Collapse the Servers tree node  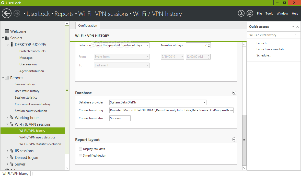point(3,38)
